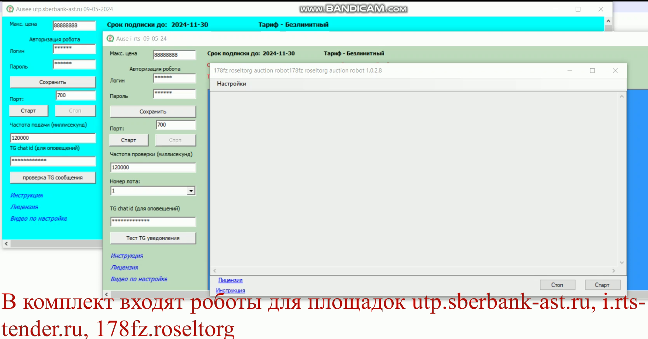Open Инструкция link in i-rts window

pyautogui.click(x=127, y=256)
